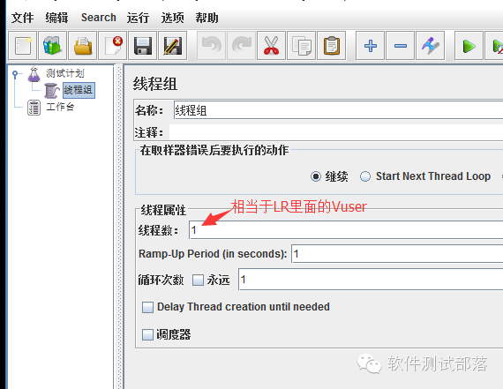Click the Save As pencil-floppy icon

173,46
